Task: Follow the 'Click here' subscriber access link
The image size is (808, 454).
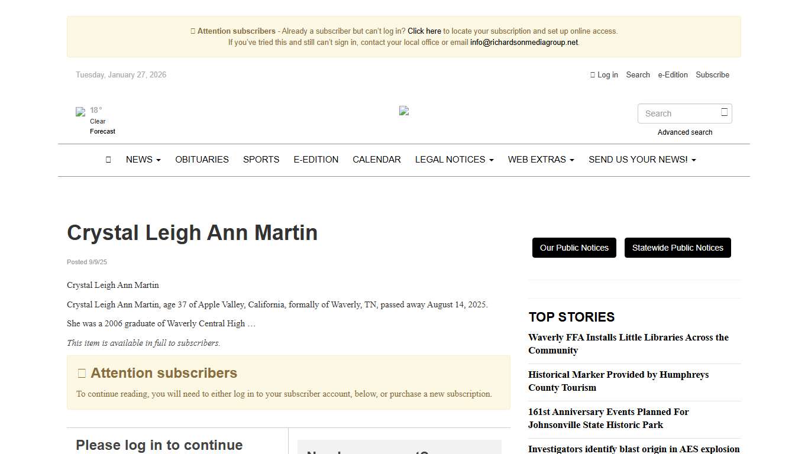Action: (x=424, y=31)
